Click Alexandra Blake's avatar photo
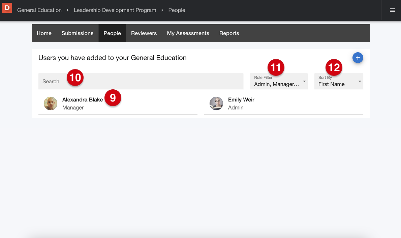Viewport: 401px width, 238px height. pos(51,103)
